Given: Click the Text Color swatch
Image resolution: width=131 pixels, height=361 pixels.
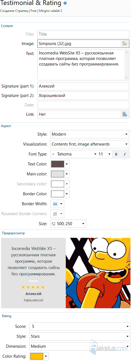Looking at the screenshot, I should (58, 164).
